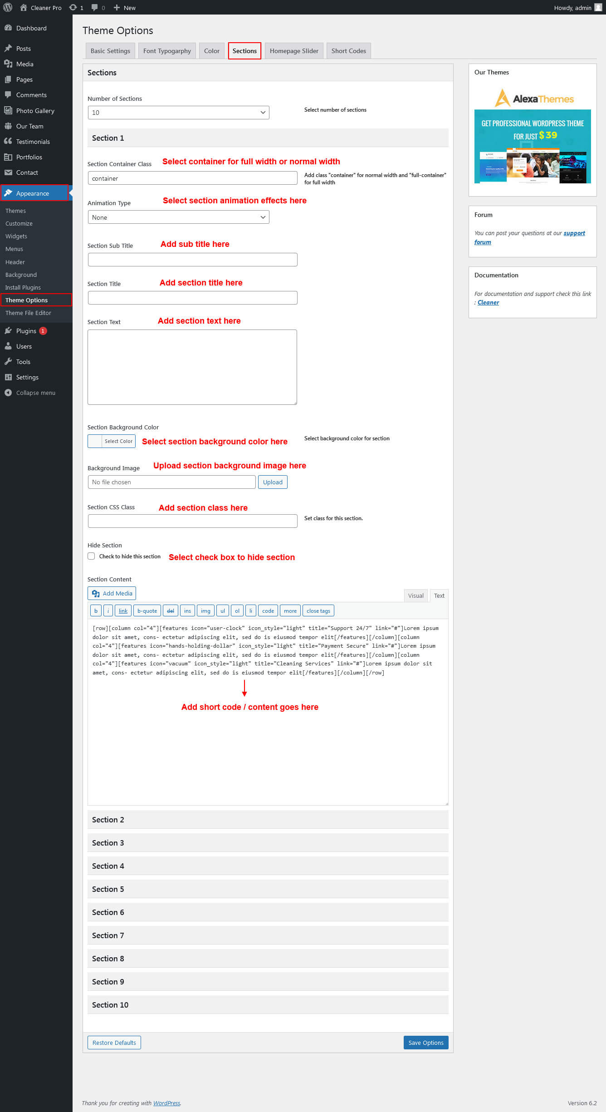The width and height of the screenshot is (606, 1112).
Task: Expand the Section 8 panel
Action: click(x=268, y=958)
